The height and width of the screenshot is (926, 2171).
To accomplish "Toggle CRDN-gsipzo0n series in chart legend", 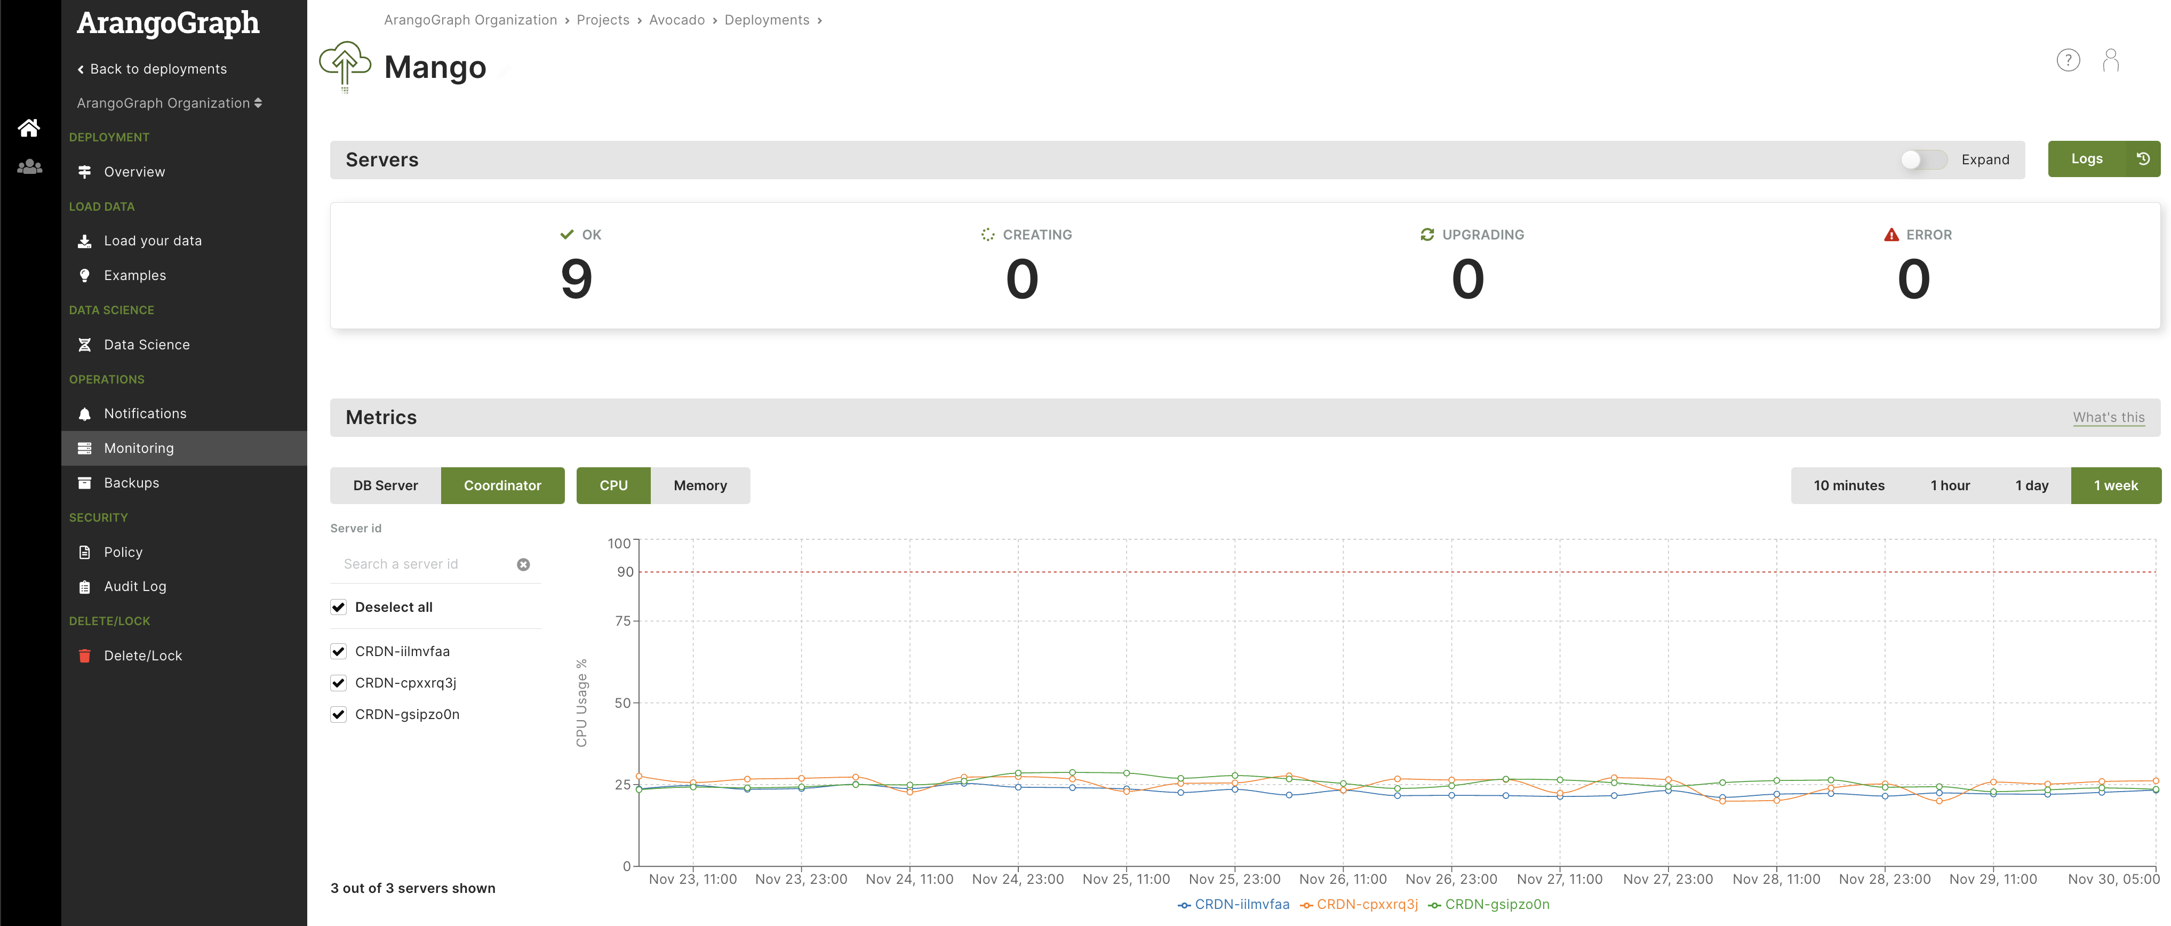I will pyautogui.click(x=1488, y=904).
